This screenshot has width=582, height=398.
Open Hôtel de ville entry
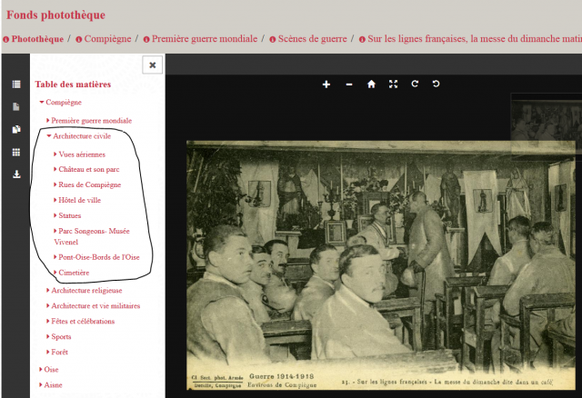point(80,200)
